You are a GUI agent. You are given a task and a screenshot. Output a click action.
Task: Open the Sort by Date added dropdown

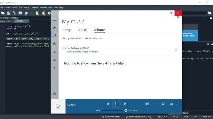[76, 38]
